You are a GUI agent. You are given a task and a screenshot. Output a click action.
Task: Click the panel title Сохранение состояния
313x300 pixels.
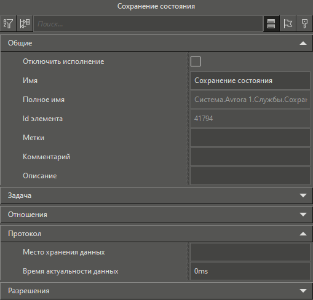156,6
